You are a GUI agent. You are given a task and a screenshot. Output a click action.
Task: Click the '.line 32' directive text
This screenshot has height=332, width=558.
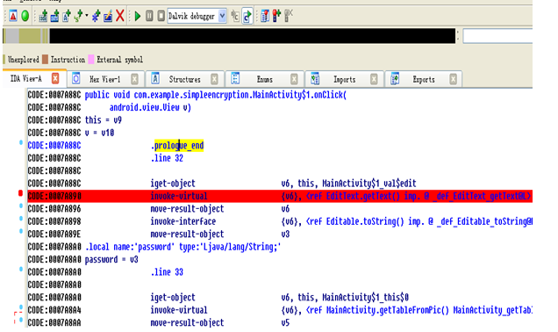click(167, 158)
